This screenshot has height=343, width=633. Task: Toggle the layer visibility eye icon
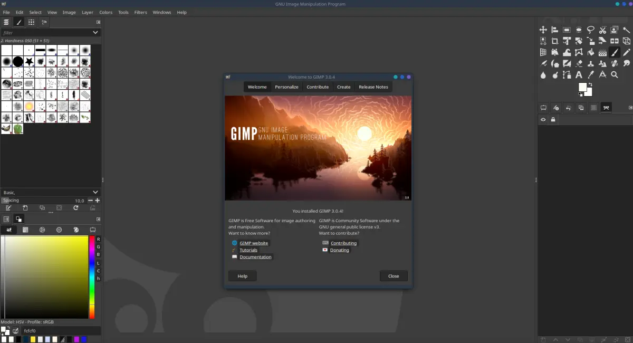[x=543, y=120]
